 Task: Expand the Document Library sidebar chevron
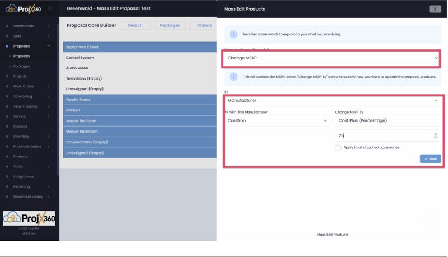point(49,197)
